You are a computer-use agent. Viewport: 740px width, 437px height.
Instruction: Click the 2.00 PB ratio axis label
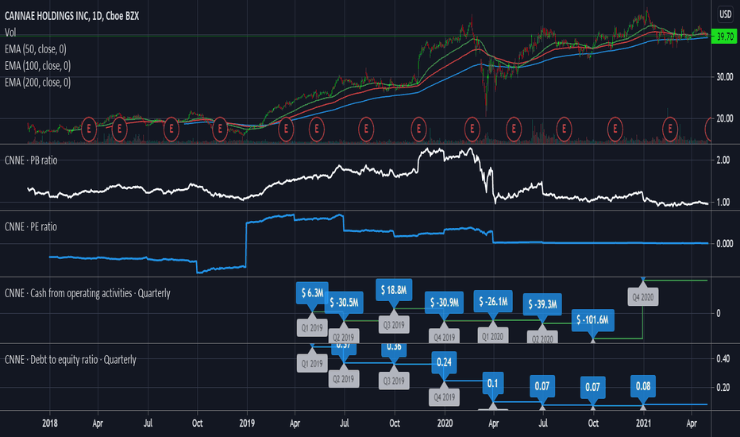723,160
